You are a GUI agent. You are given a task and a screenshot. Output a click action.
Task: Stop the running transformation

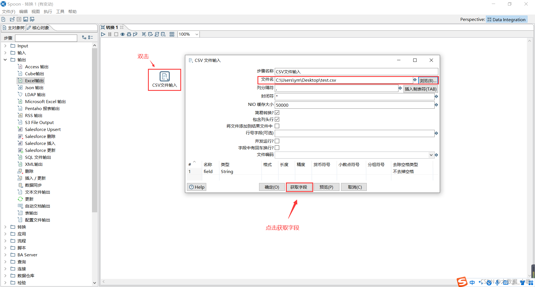point(116,34)
